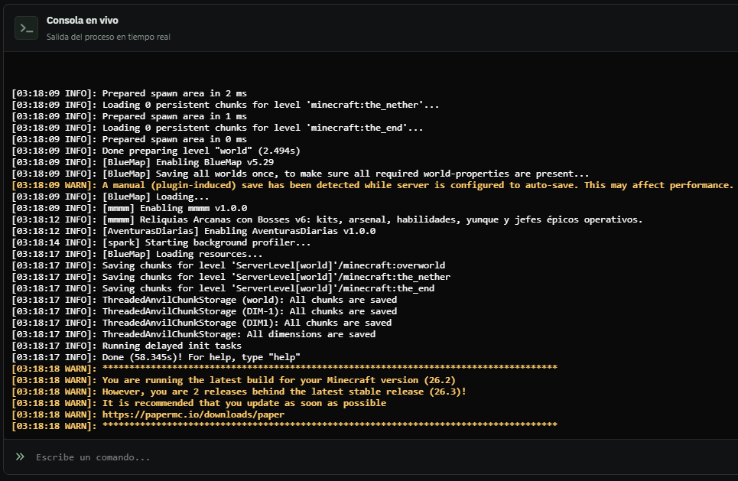Select the 'Enabling mmmm v1.0.0' log line

pos(129,208)
